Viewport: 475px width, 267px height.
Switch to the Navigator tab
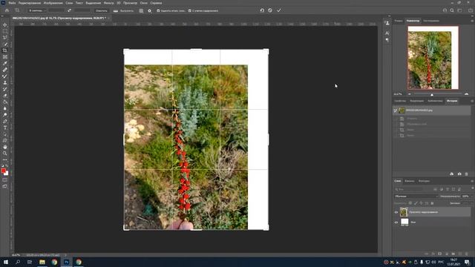pyautogui.click(x=413, y=21)
